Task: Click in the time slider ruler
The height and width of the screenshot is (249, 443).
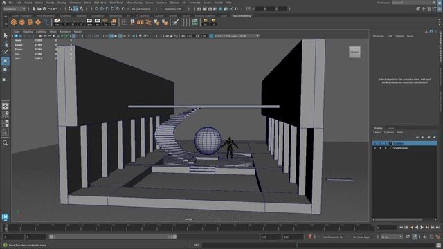Action: tap(189, 228)
